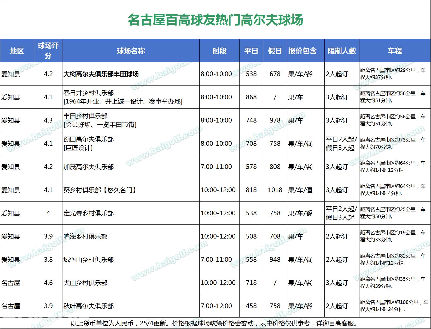Click the 时段 column header
The width and height of the screenshot is (431, 329).
click(x=219, y=51)
